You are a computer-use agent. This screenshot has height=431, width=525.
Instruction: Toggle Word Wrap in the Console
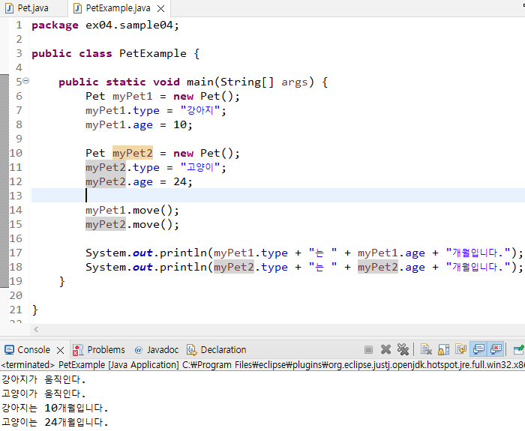coord(461,350)
